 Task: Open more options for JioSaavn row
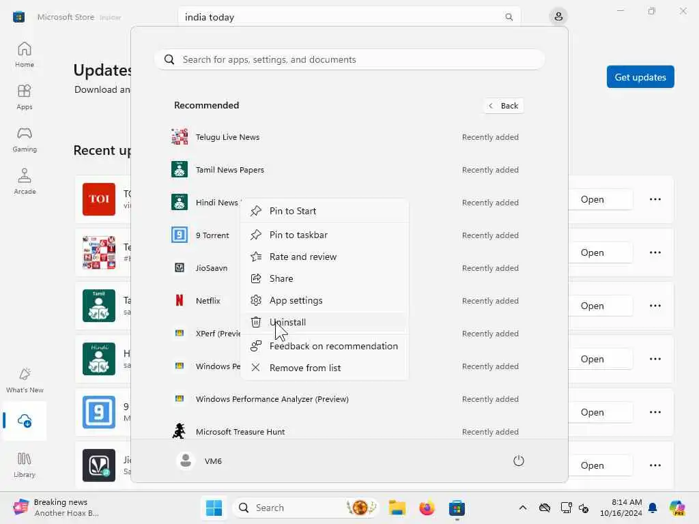tap(655, 465)
